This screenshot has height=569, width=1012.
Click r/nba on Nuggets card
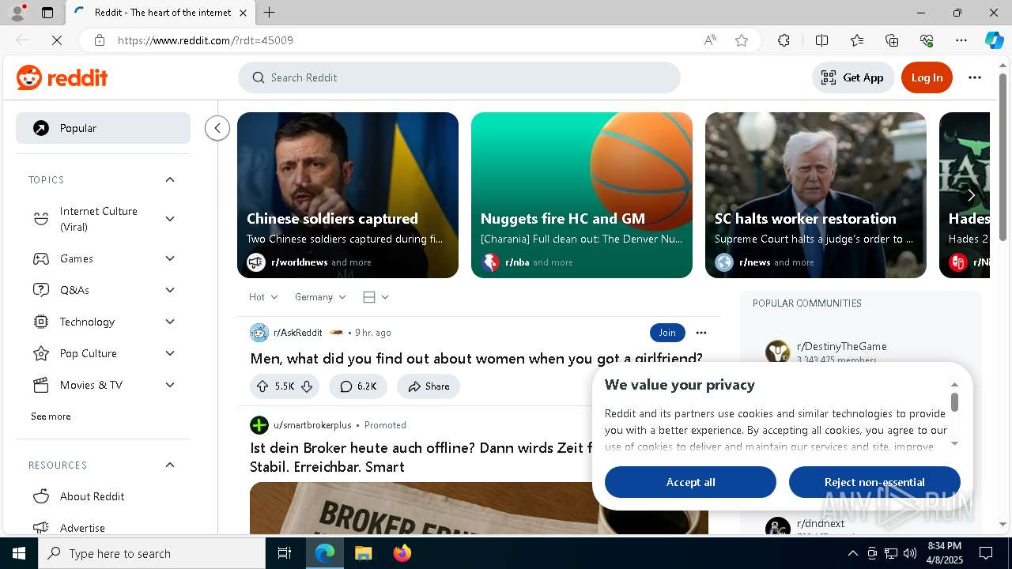[x=517, y=262]
